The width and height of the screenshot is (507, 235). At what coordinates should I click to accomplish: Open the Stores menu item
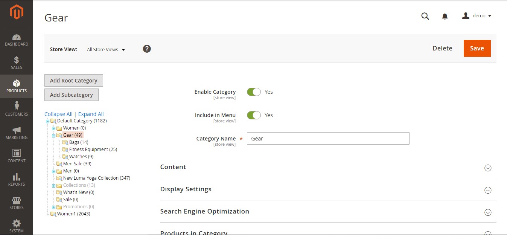point(17,203)
